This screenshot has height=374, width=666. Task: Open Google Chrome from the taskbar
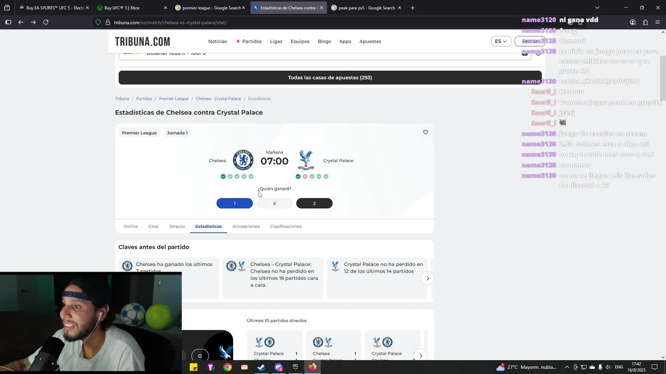(x=227, y=367)
